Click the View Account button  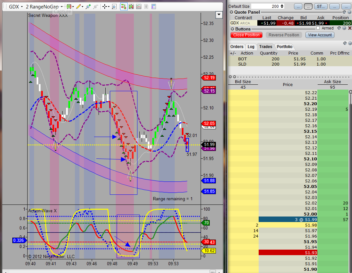(x=320, y=35)
